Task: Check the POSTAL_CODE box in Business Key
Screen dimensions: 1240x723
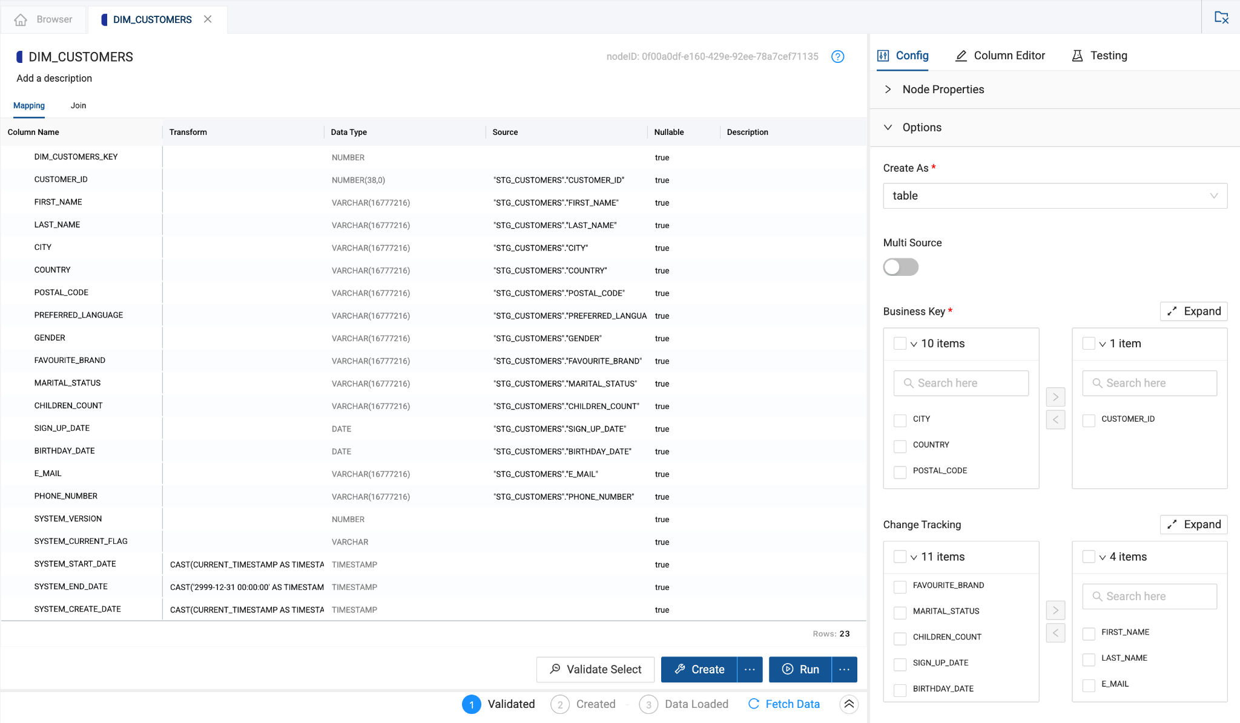Action: [900, 472]
